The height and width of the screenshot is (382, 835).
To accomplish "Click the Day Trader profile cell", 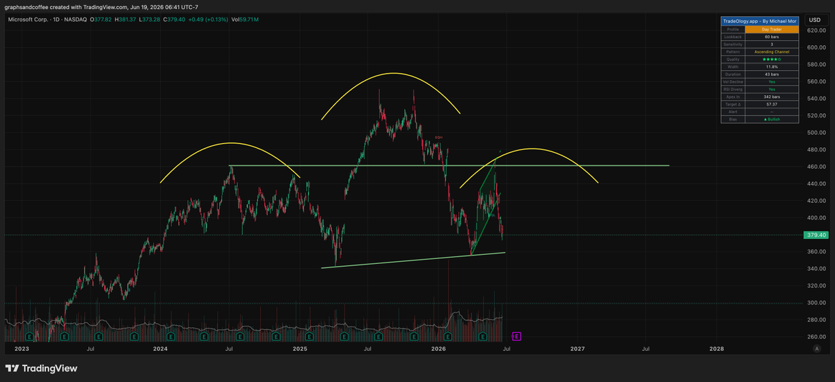I will pyautogui.click(x=772, y=29).
